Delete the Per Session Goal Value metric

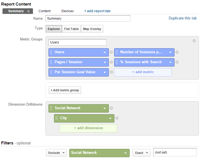(x=111, y=72)
